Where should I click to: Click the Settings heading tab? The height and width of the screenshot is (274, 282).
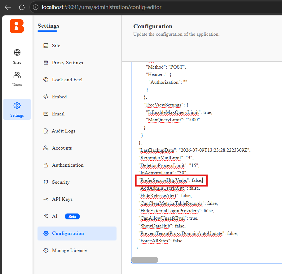48,26
